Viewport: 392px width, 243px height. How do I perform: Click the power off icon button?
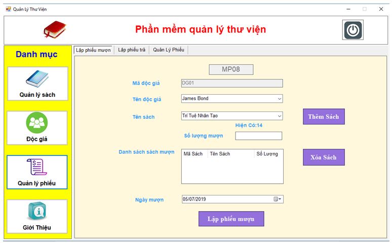click(353, 30)
